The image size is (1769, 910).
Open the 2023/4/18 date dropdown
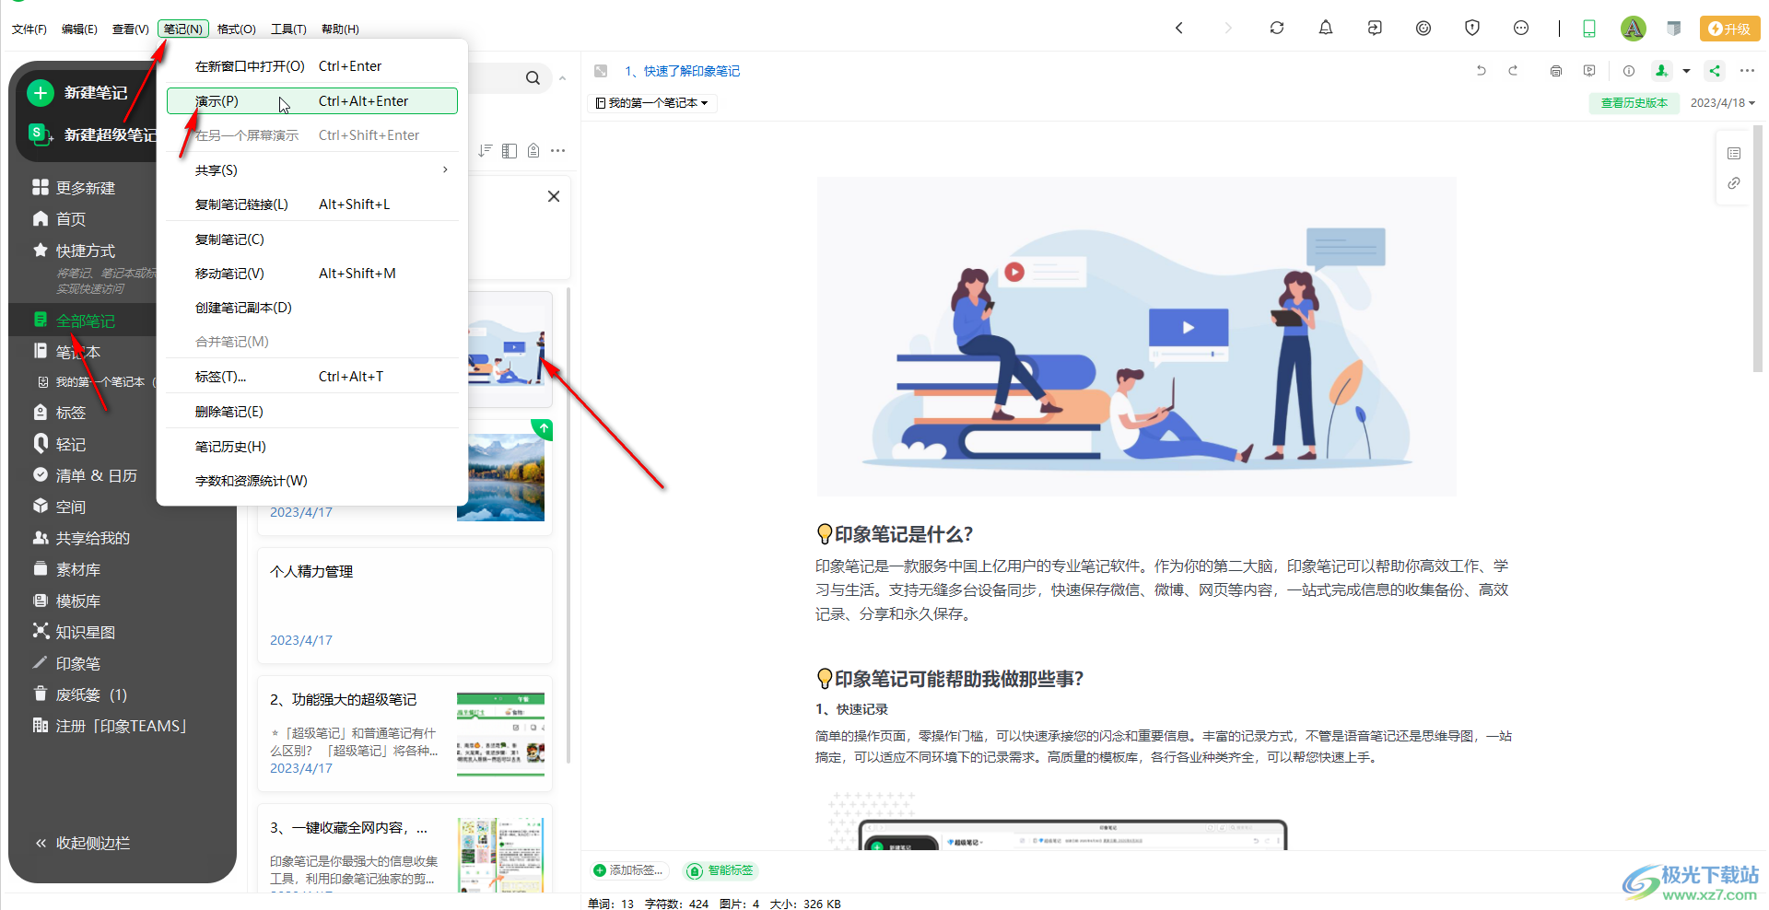(1722, 103)
